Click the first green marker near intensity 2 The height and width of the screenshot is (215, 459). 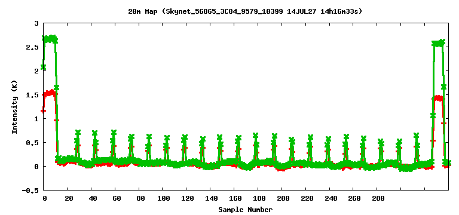click(x=43, y=67)
